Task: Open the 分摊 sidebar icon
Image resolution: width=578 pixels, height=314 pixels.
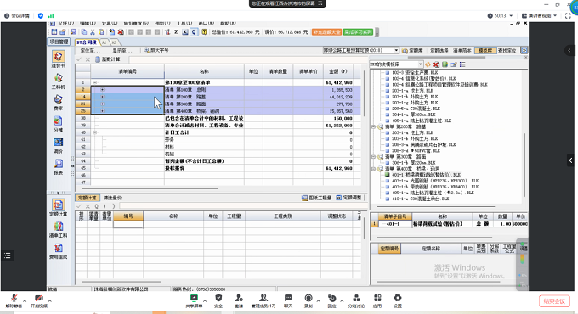Action: click(59, 124)
